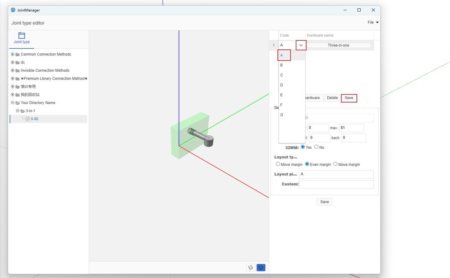This screenshot has height=278, width=450.
Task: Click the dc folder icon
Action: (x=18, y=63)
